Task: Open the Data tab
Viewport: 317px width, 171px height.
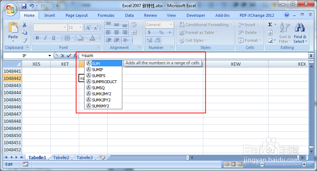Action: 129,15
